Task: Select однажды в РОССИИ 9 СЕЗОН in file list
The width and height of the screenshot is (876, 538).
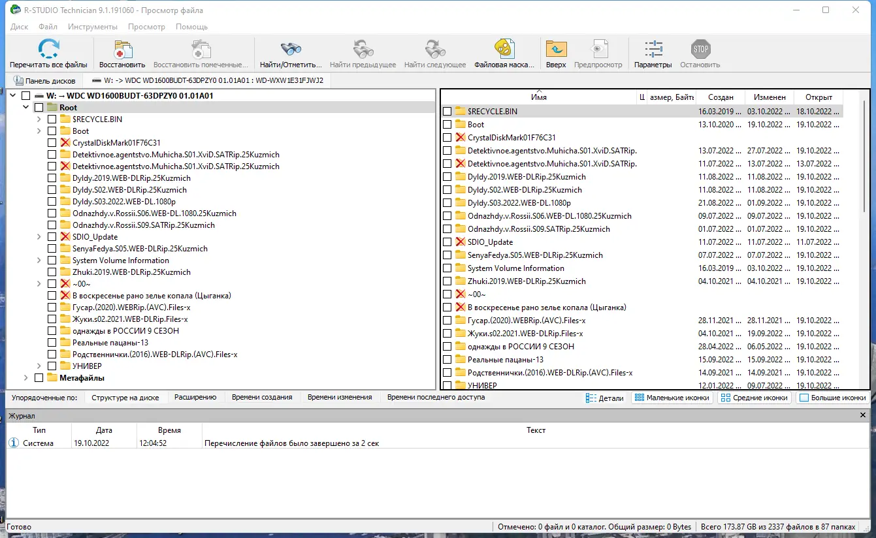Action: pos(521,347)
